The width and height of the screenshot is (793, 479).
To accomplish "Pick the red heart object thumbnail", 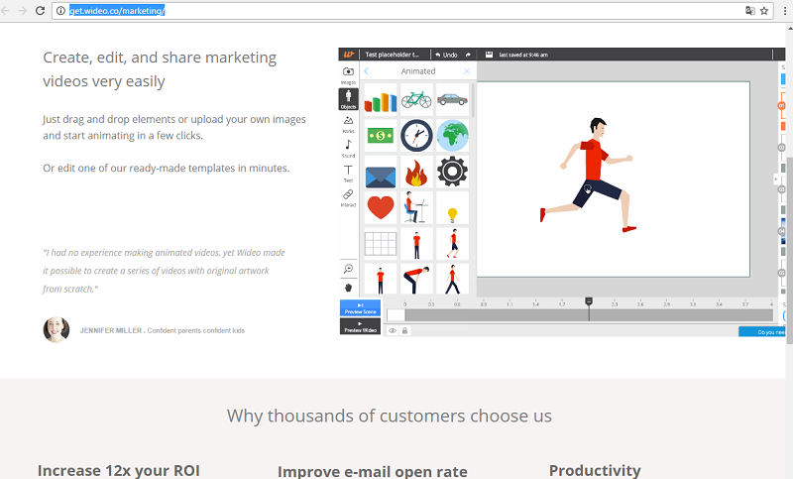I will [x=381, y=207].
